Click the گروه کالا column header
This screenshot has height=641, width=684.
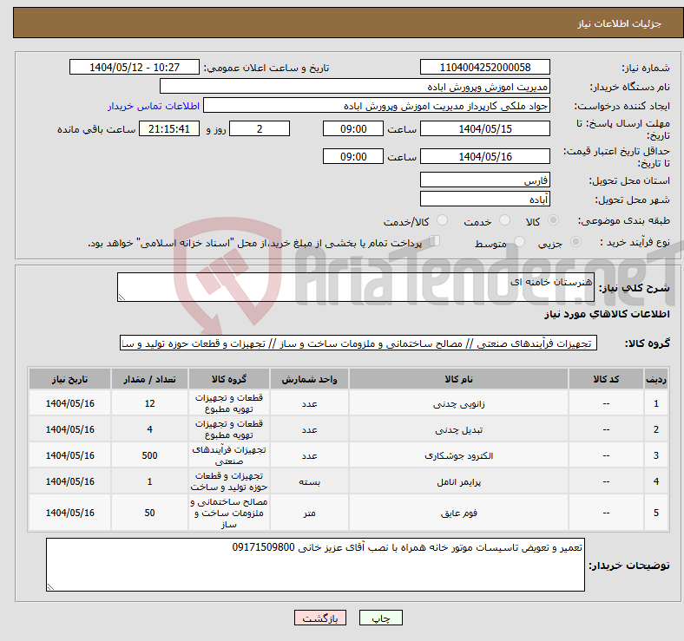(x=229, y=379)
